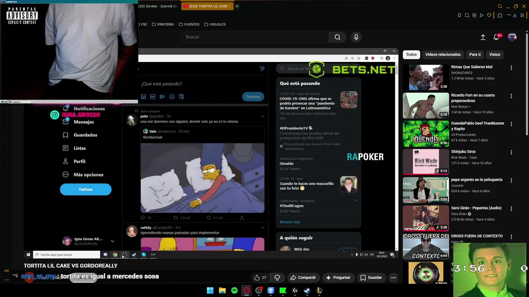Open Opera GX icon on taskbar
529x297 pixels.
(x=247, y=290)
